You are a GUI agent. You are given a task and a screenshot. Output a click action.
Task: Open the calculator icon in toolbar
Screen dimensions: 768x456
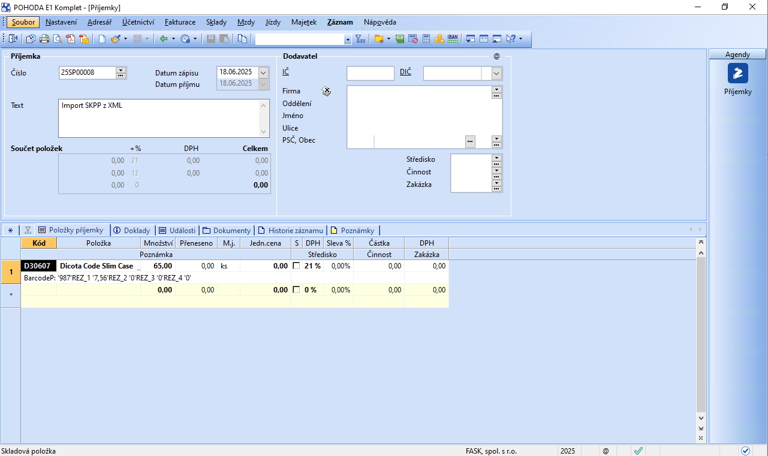pos(426,39)
